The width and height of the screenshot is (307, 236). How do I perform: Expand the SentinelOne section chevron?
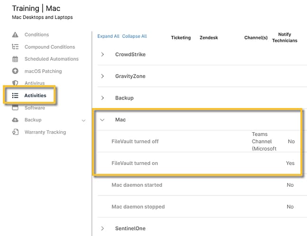click(x=102, y=228)
